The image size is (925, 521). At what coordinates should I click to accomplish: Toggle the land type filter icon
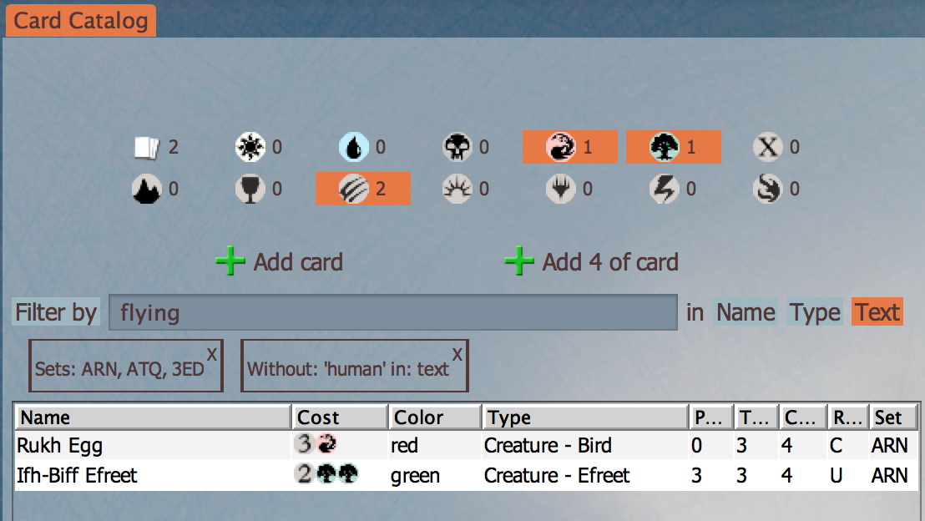coord(146,190)
